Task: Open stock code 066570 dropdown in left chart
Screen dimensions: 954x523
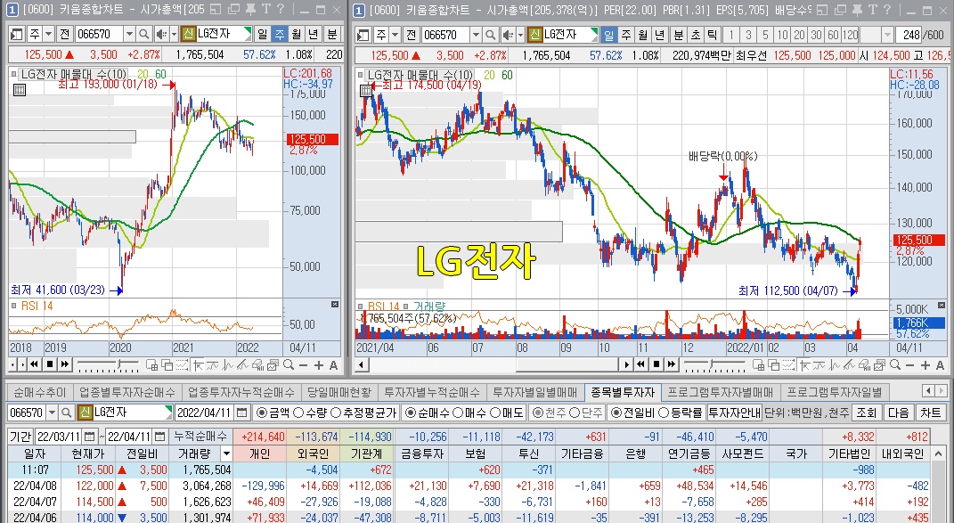Action: pos(129,34)
